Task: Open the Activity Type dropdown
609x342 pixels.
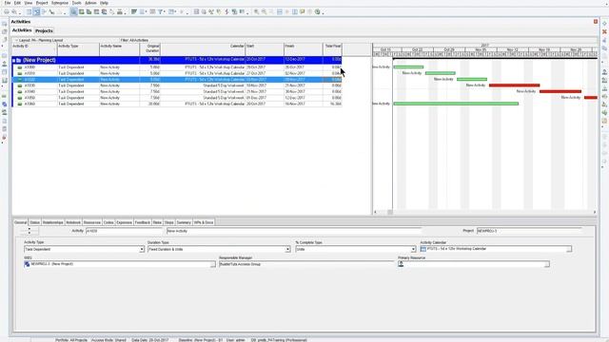Action: (x=142, y=249)
